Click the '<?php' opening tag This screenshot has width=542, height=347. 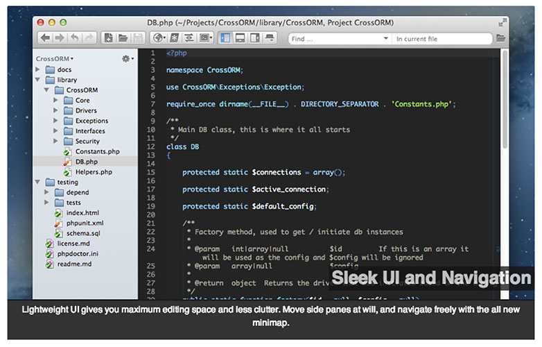pyautogui.click(x=176, y=53)
